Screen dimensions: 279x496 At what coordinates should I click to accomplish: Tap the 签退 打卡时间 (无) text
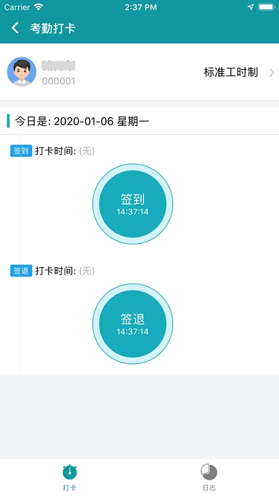(x=65, y=271)
